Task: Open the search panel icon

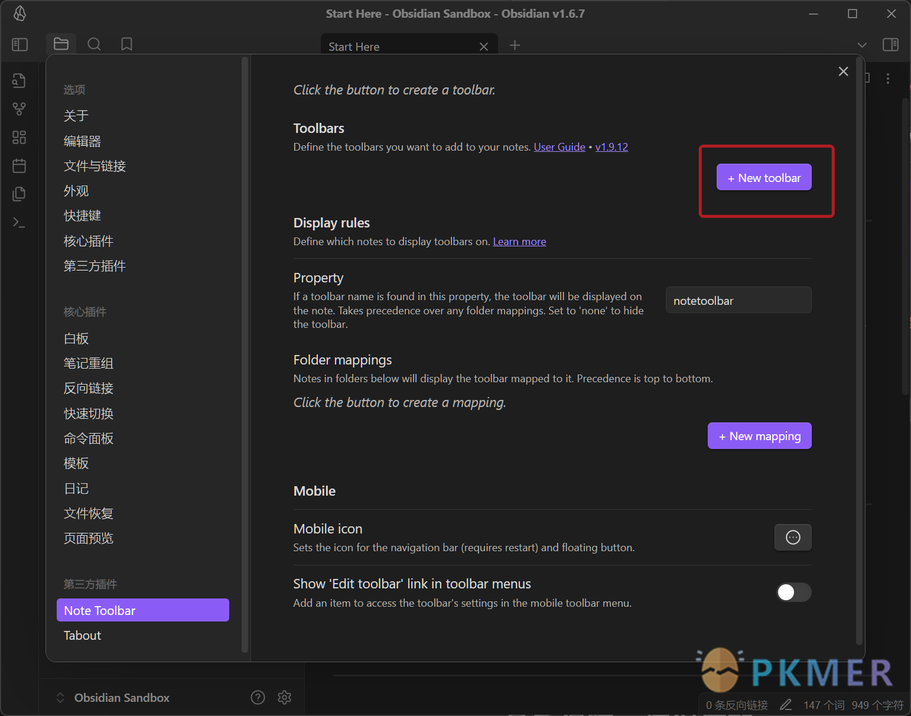Action: 94,44
